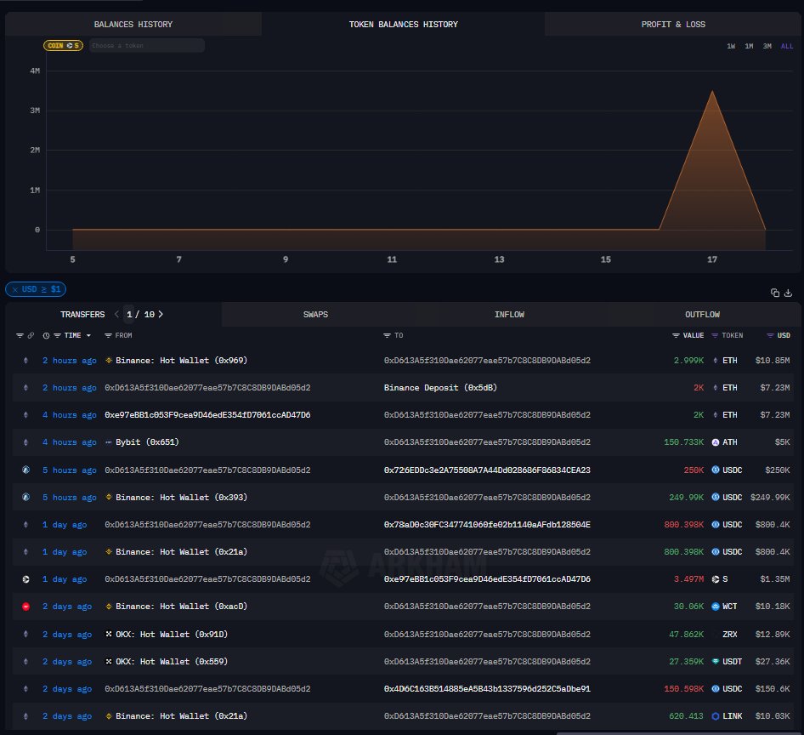Viewport: 804px width, 735px height.
Task: Open the TOKEN BALANCES HISTORY tab
Action: point(403,24)
